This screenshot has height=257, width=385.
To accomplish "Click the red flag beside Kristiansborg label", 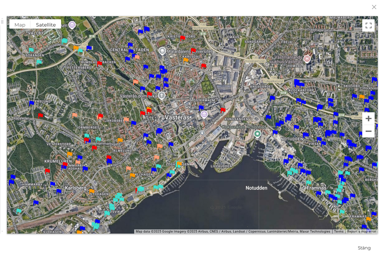I will click(182, 38).
